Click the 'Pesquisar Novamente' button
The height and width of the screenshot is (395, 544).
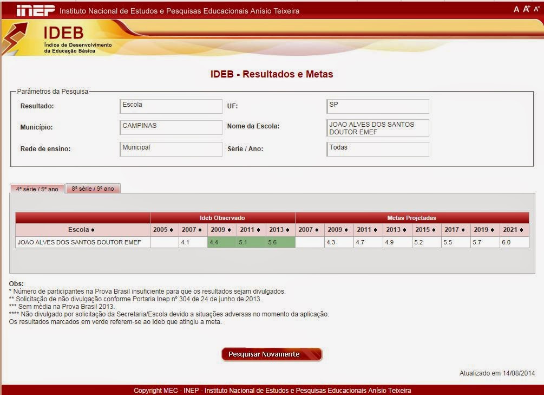tap(271, 354)
